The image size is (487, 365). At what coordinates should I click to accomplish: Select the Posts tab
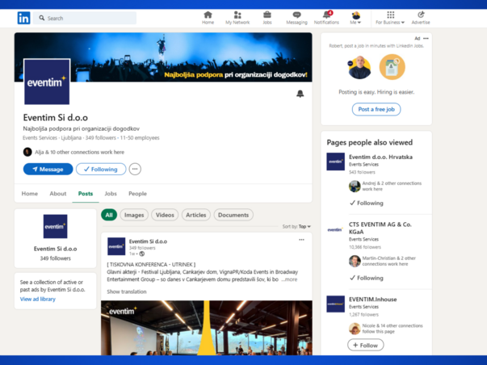[86, 194]
